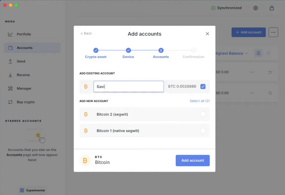This screenshot has height=195, width=285.
Task: Click the second SD 0.00 balance
Action: pos(222,93)
